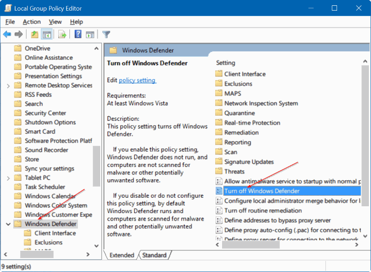Click the settings list horizontal scrollbar thumb
This screenshot has height=272, width=371.
[x=251, y=245]
